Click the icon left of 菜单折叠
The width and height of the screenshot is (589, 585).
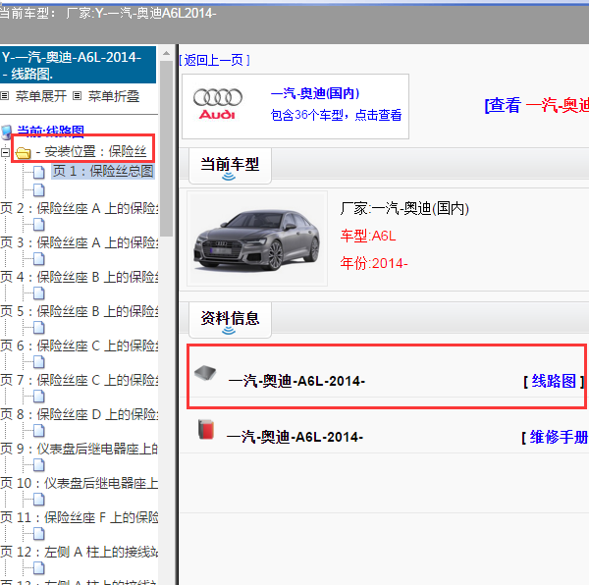click(x=77, y=96)
